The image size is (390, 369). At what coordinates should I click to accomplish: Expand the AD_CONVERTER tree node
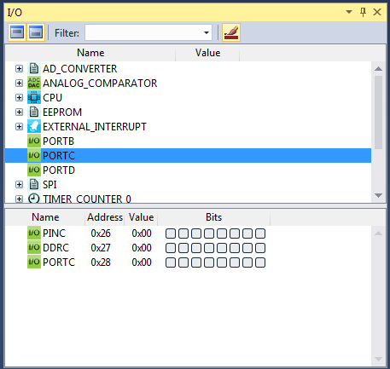(19, 68)
